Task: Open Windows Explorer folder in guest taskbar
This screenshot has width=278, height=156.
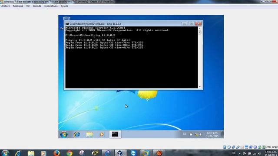Action: 89,134
